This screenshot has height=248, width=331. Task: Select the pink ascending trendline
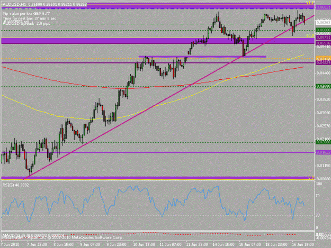[169, 97]
